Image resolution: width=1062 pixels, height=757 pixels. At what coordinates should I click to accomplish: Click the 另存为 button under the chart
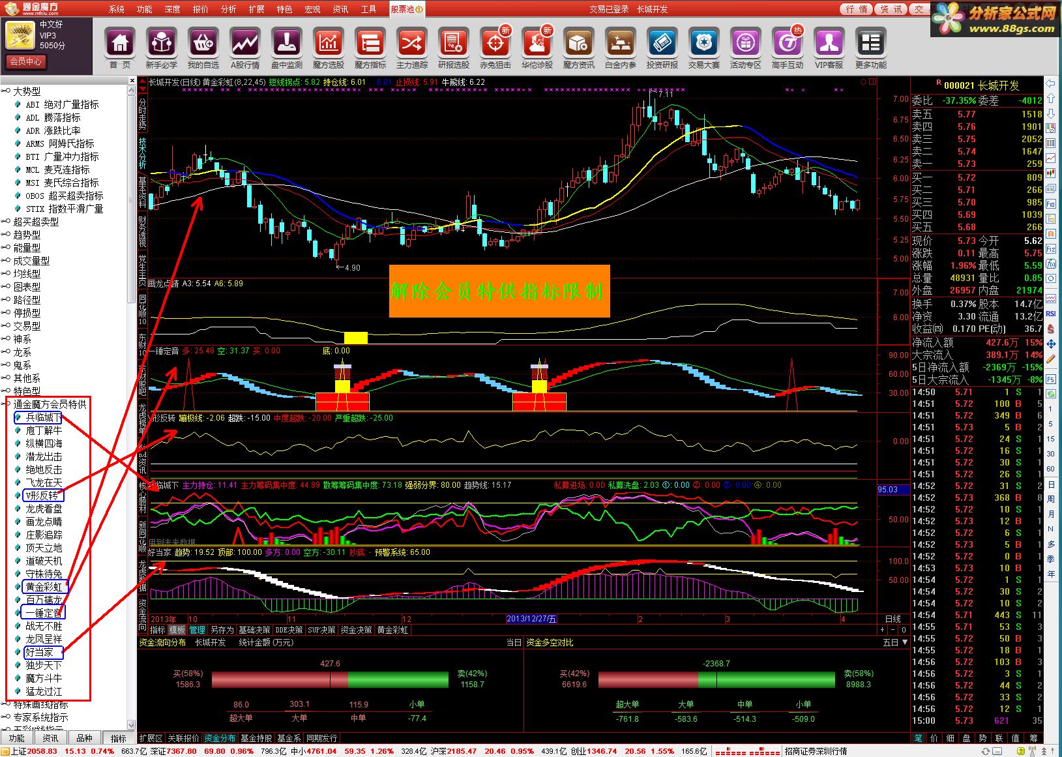[x=222, y=630]
